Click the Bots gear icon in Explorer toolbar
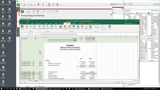This screenshot has width=160, height=90. point(57,4)
